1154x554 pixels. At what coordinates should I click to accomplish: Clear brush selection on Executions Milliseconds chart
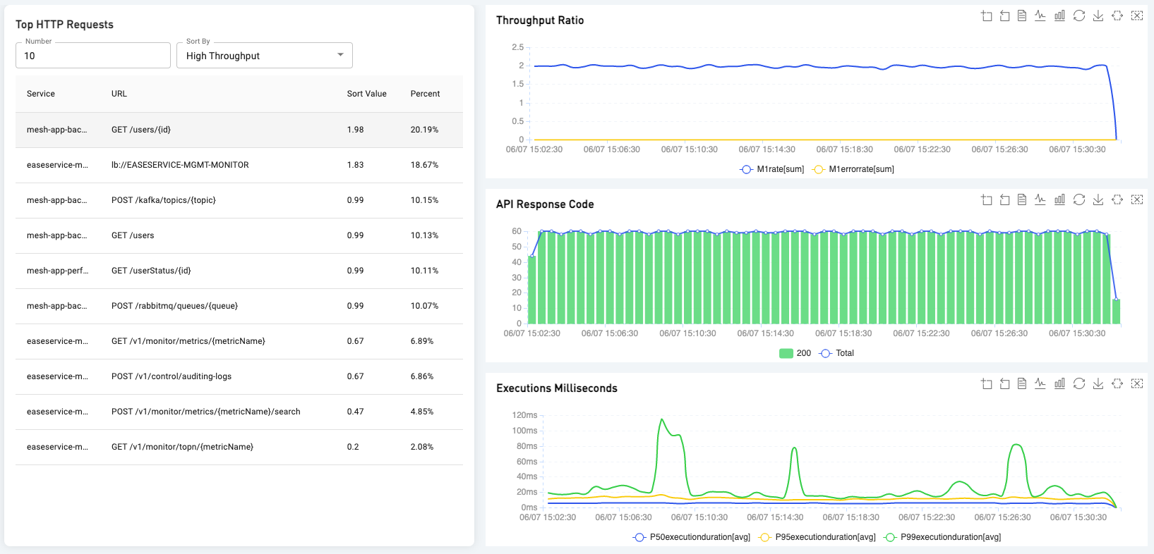coord(1137,383)
